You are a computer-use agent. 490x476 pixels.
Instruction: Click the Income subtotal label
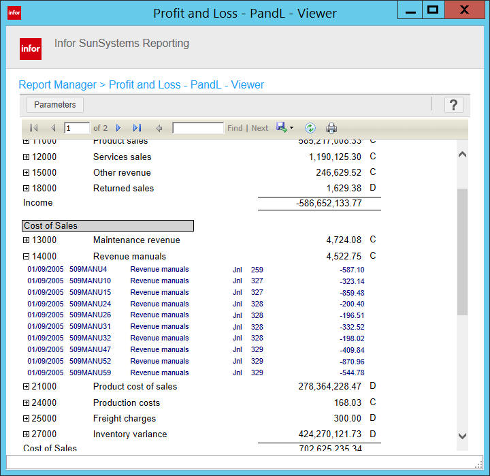point(38,203)
